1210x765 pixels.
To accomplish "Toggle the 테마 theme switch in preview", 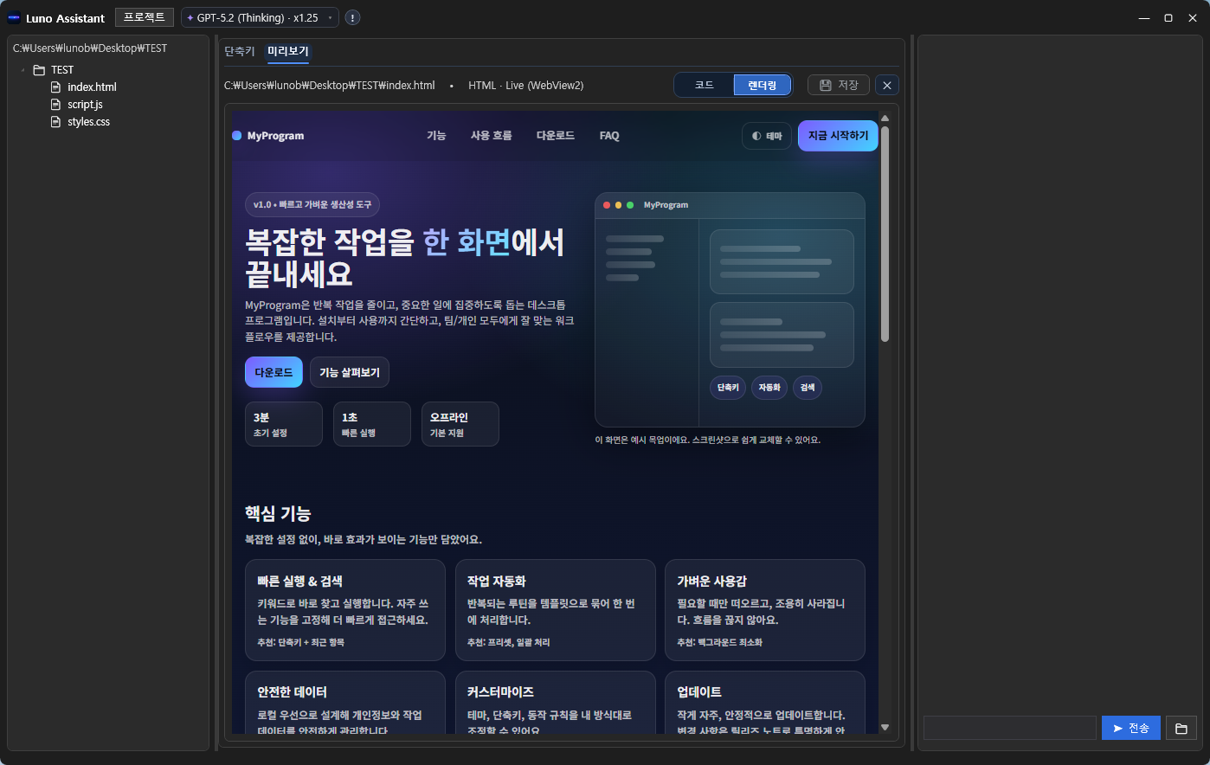I will point(766,136).
